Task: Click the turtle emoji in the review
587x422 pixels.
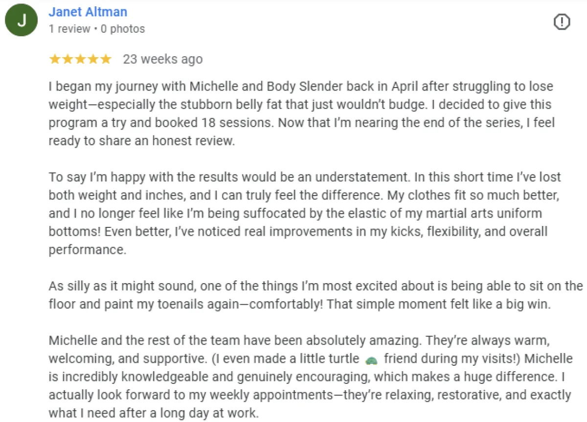Action: point(372,360)
